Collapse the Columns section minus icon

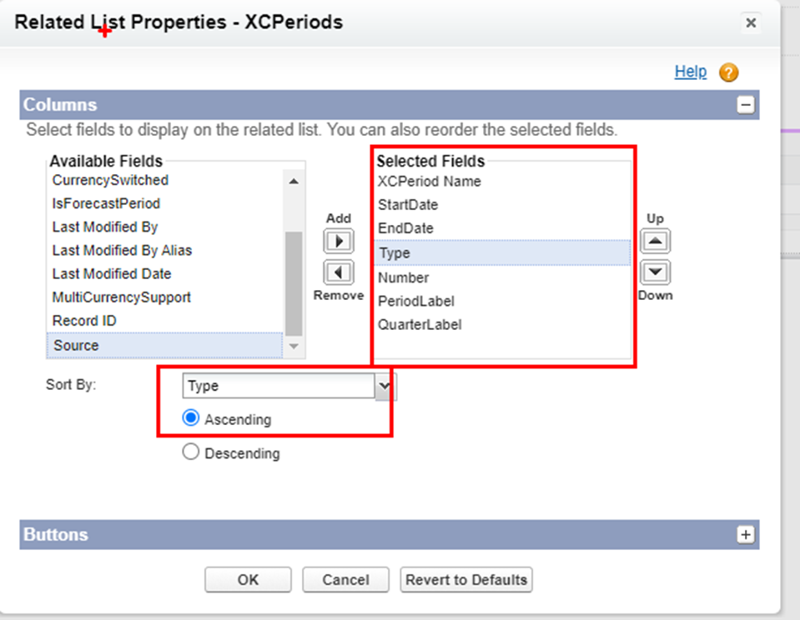746,105
